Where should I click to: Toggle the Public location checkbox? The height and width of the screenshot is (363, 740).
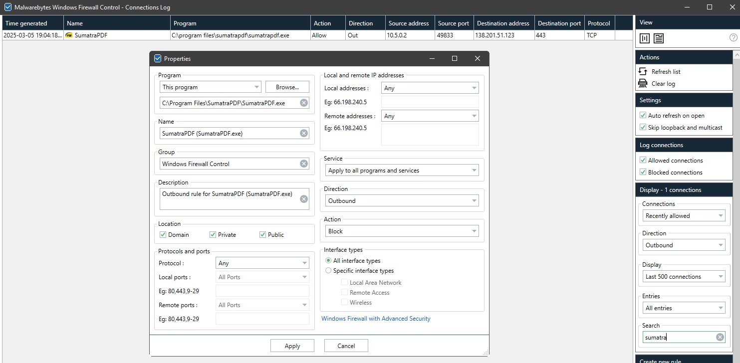point(262,234)
